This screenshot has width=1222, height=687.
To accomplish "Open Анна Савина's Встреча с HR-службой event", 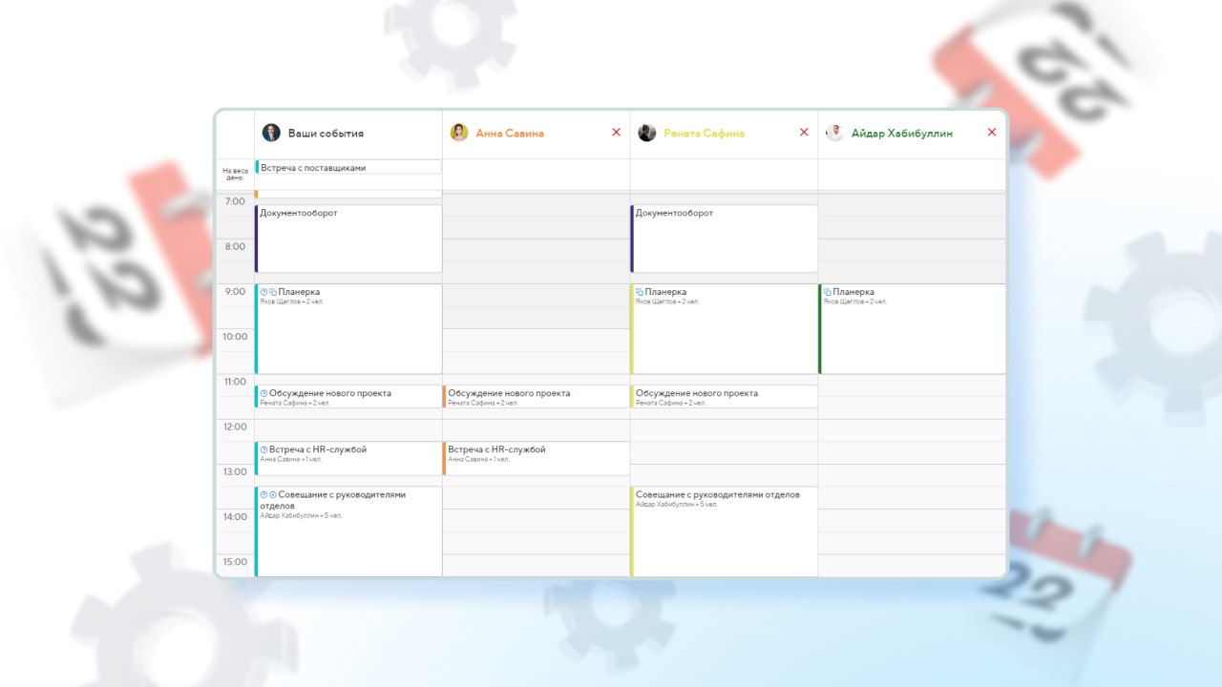I will [537, 458].
